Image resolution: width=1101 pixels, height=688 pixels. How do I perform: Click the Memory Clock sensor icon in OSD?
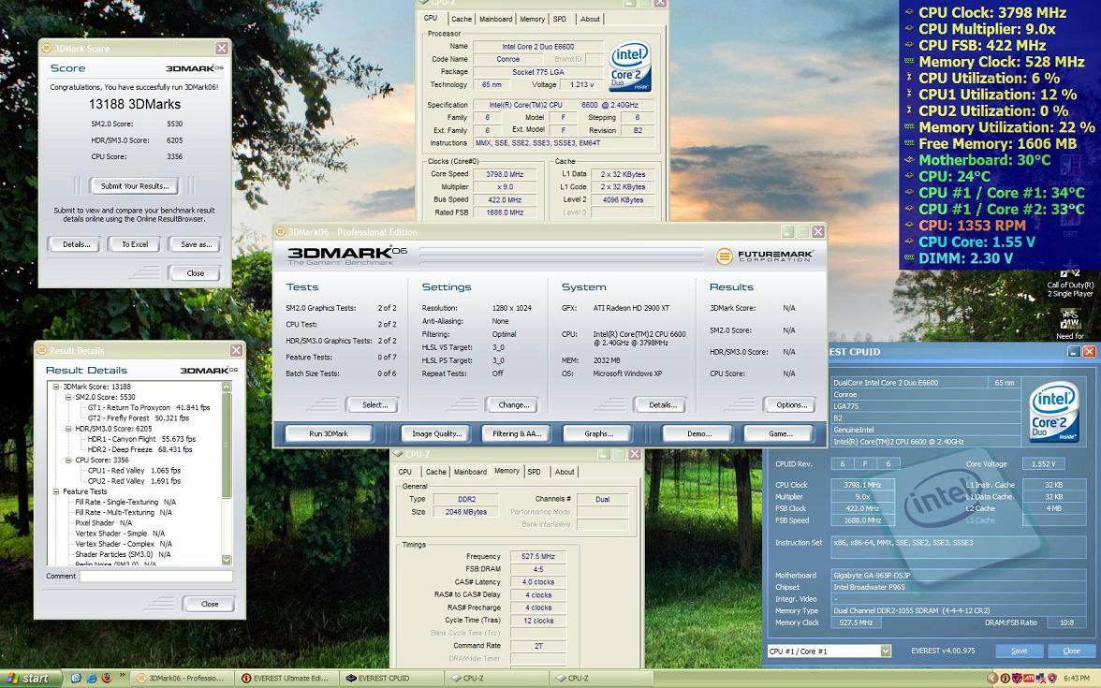(909, 62)
